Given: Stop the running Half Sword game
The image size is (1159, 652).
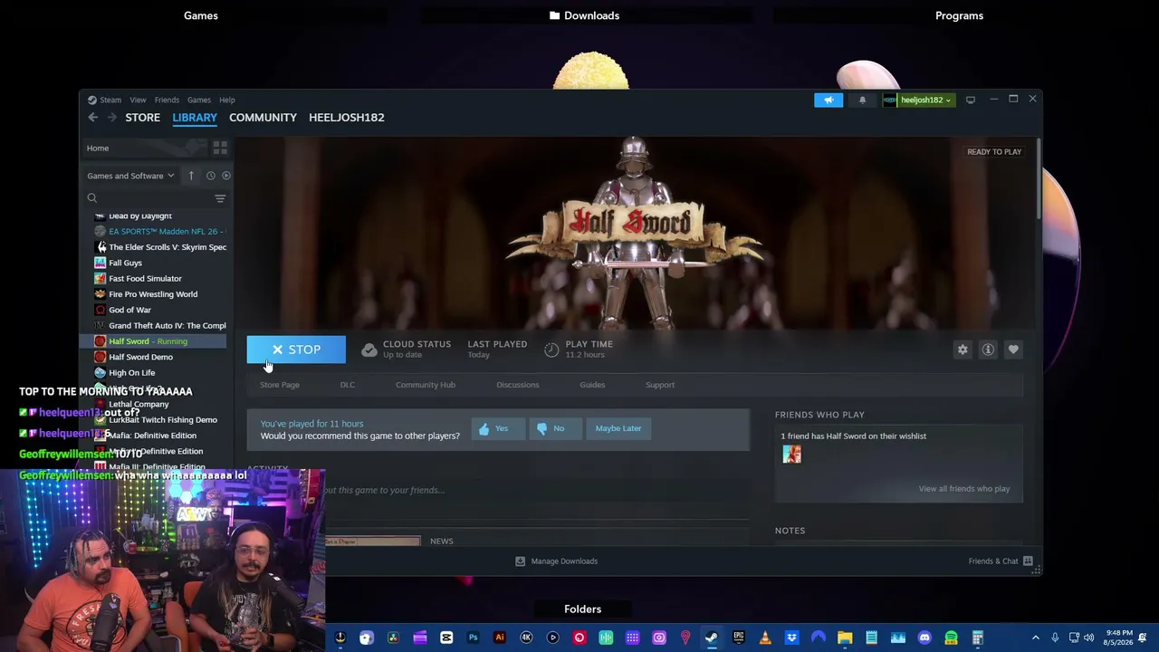Looking at the screenshot, I should click(x=296, y=350).
